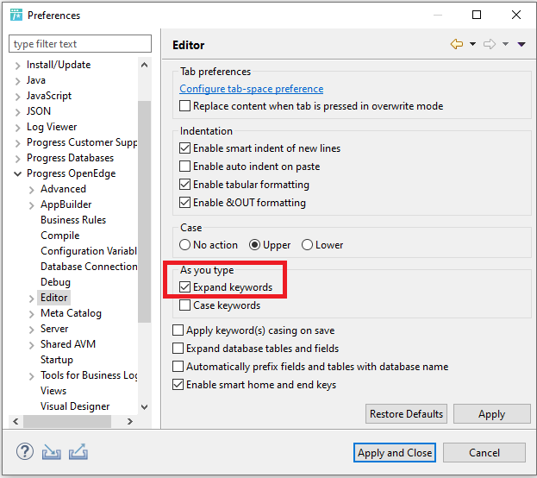Select Compile in the preferences tree

[x=60, y=236]
